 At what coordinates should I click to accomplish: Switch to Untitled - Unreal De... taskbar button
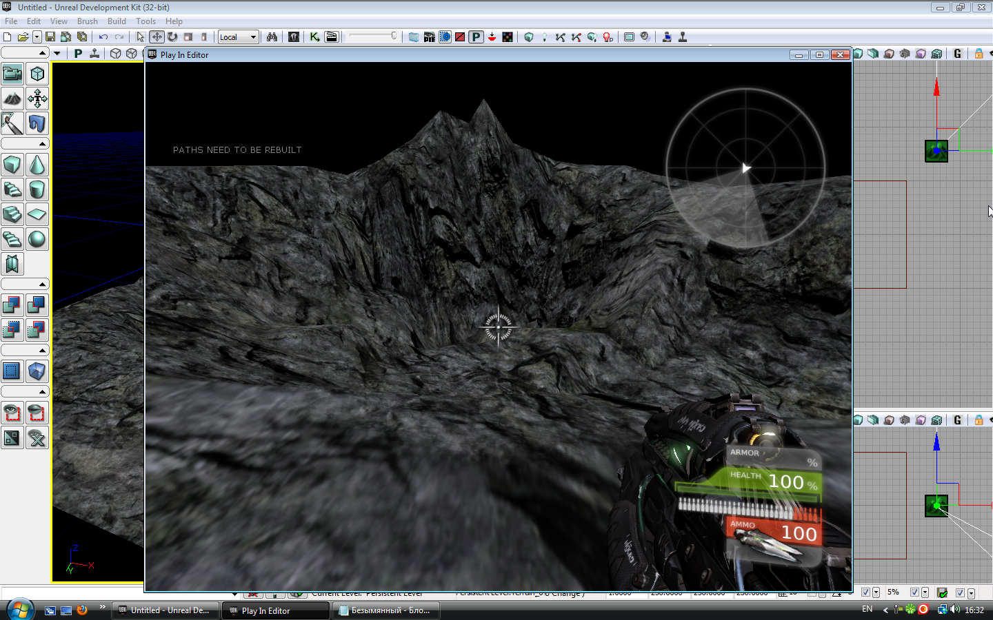click(x=165, y=610)
